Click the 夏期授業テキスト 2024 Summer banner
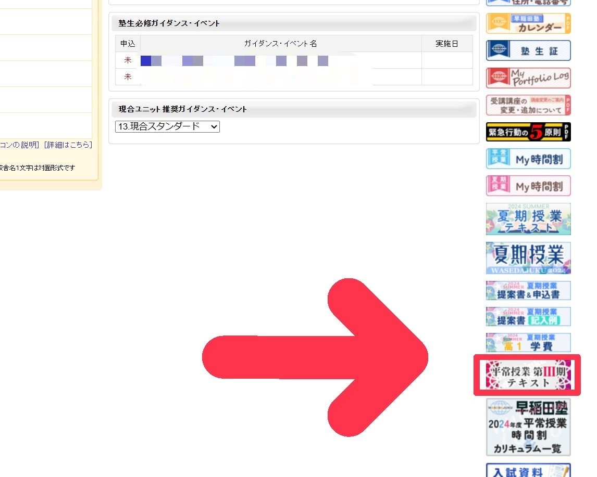Screen dimensions: 597x477 [x=528, y=219]
